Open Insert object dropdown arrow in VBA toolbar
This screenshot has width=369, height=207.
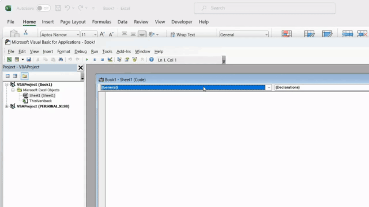coord(22,60)
